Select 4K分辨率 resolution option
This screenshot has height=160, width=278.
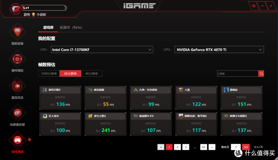click(91, 73)
